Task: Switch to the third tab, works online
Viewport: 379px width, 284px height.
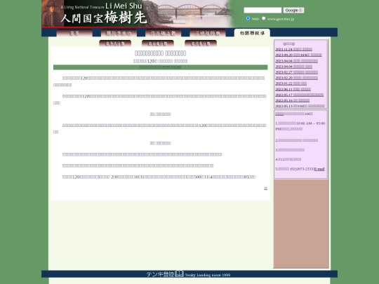Action: pyautogui.click(x=163, y=33)
